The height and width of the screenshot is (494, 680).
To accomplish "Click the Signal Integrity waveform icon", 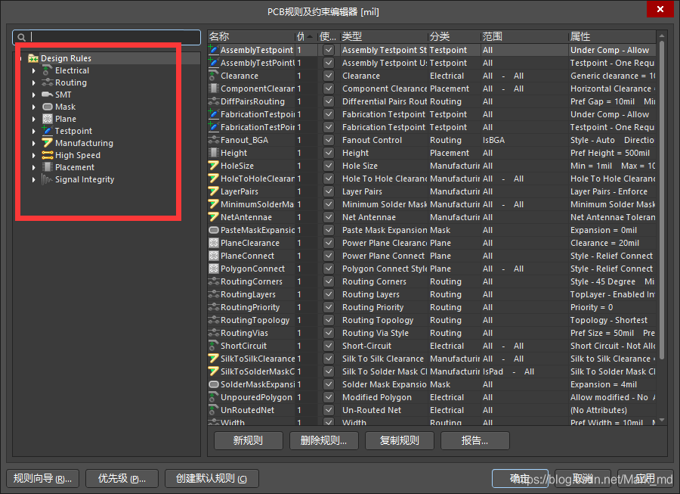I will point(47,179).
